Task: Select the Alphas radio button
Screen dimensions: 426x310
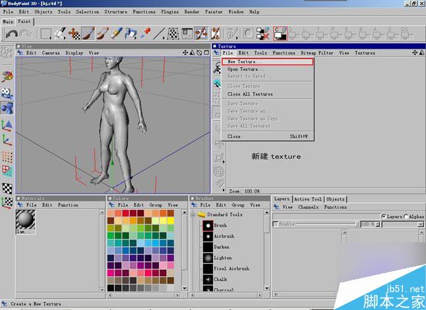Action: (x=406, y=217)
